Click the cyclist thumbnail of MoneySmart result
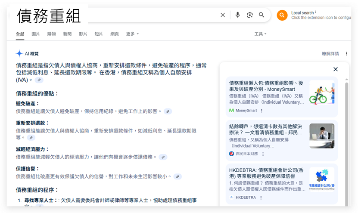The image size is (358, 213). [321, 93]
